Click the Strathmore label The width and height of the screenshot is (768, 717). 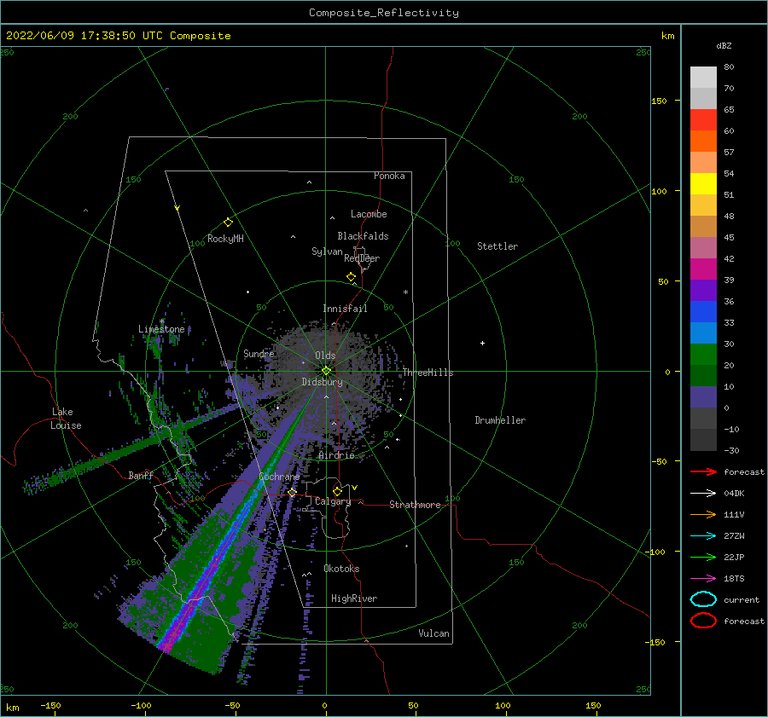[x=415, y=505]
